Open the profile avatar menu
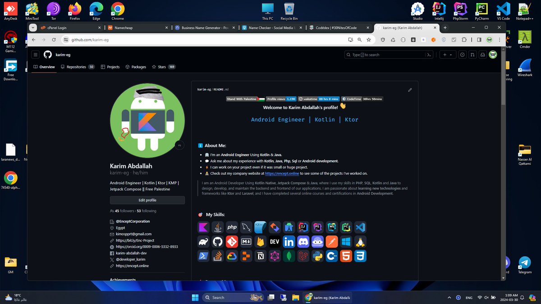Screen dimensions: 541x304 (x=493, y=54)
